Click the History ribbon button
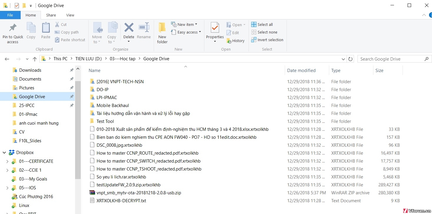This screenshot has height=214, width=432. pos(236,41)
